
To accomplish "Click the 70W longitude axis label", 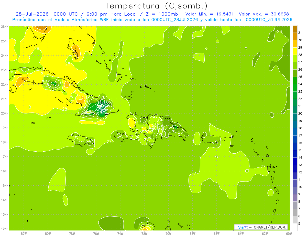I will tap(168, 233).
